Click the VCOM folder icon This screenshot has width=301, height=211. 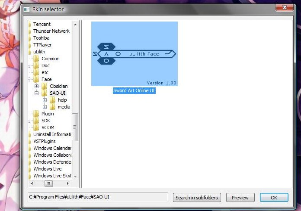coord(36,127)
